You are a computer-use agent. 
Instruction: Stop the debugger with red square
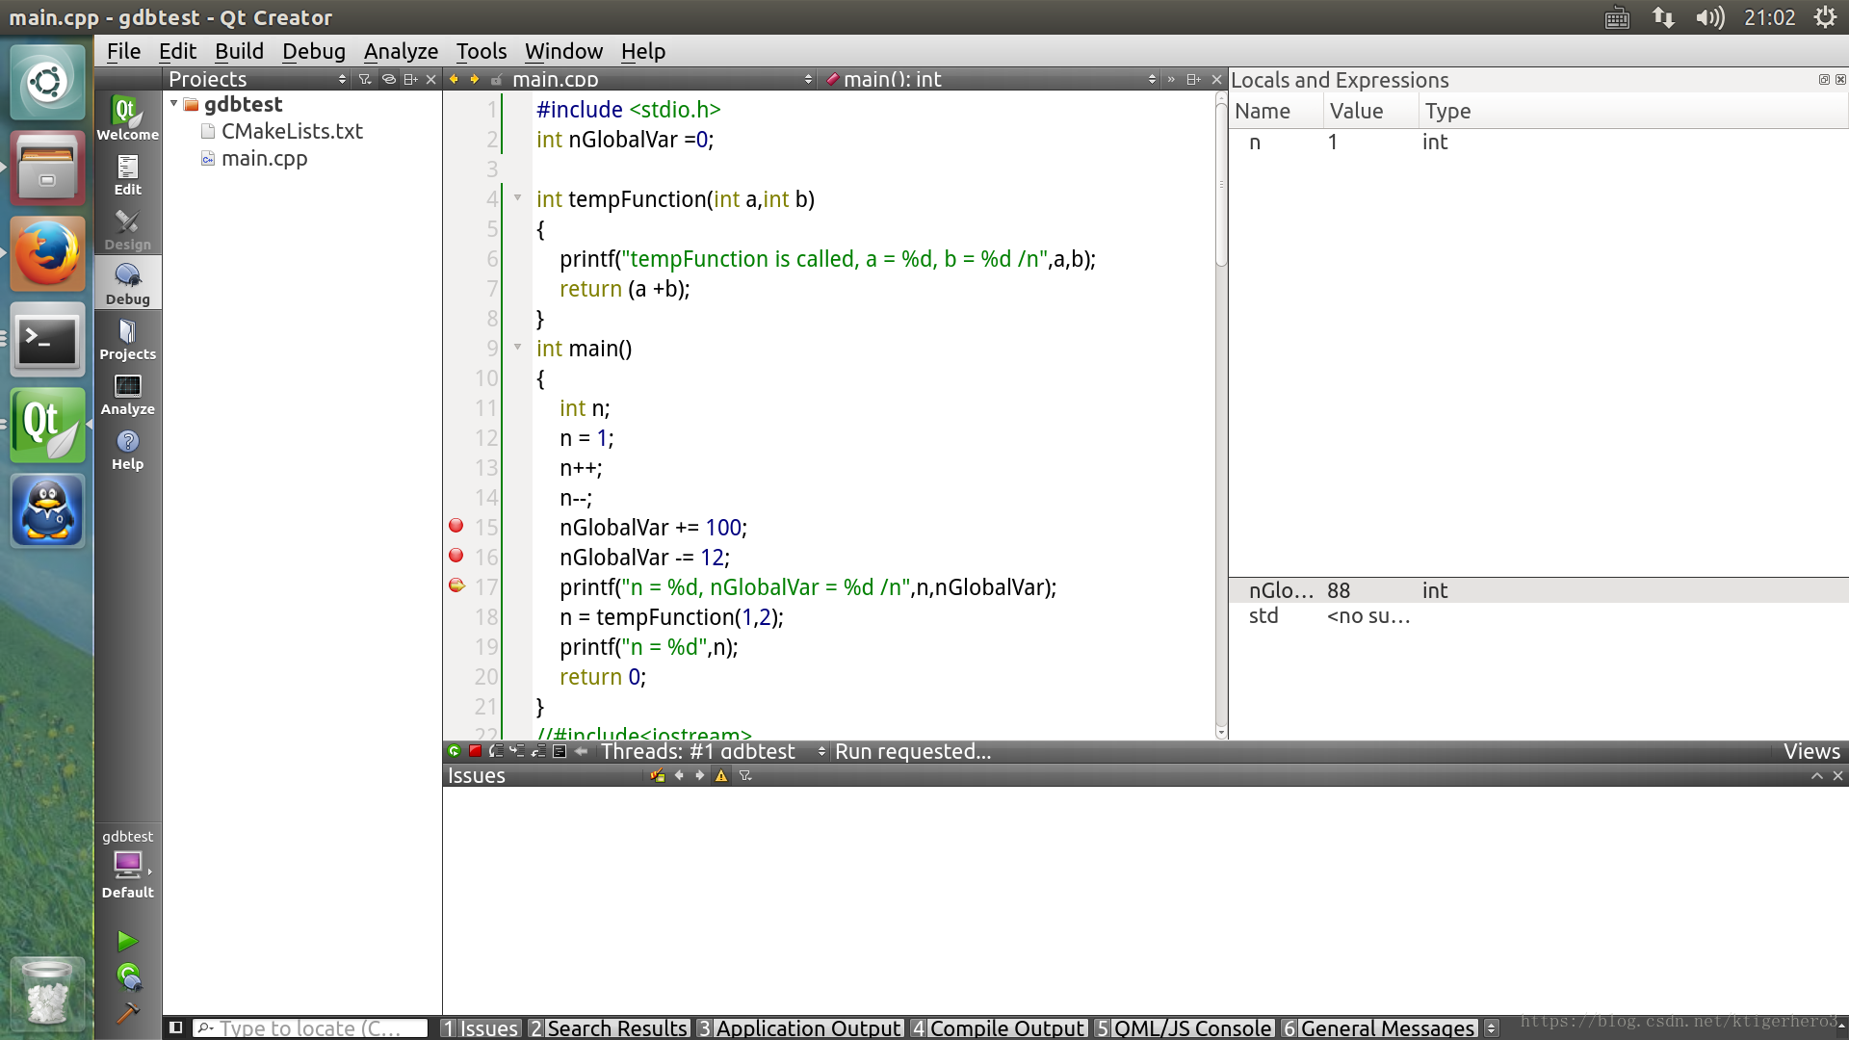tap(475, 751)
